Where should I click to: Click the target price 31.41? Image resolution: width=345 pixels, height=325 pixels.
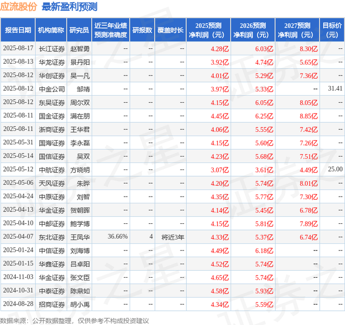tap(335, 88)
